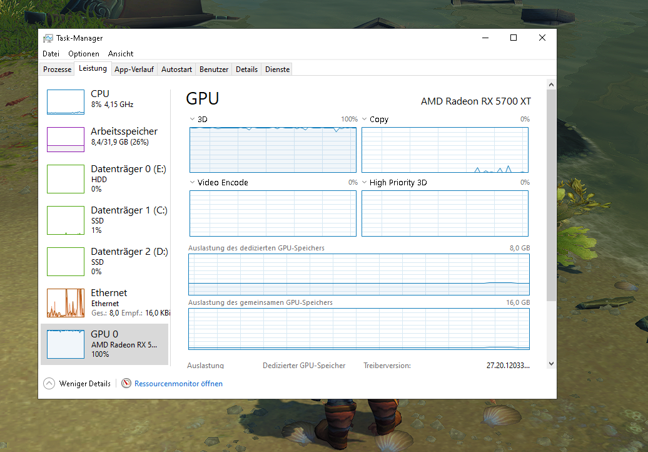Screen dimensions: 648x452
Task: Click the CPU label in sidebar
Action: (x=100, y=94)
